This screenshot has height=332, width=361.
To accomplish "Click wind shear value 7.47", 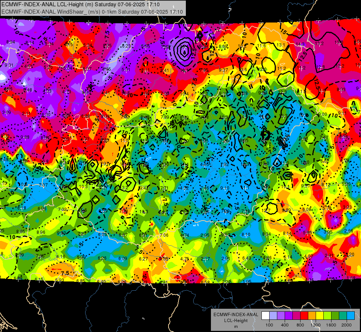I will point(324,138).
